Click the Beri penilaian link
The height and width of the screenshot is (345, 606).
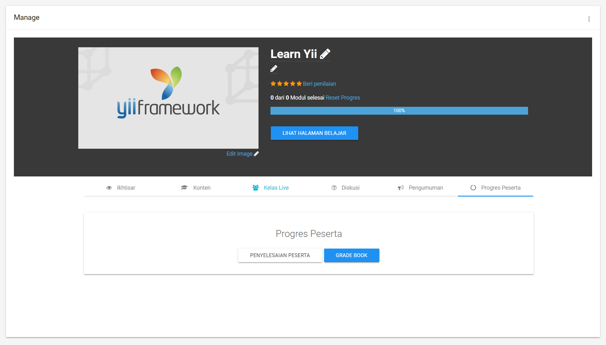[x=319, y=84]
